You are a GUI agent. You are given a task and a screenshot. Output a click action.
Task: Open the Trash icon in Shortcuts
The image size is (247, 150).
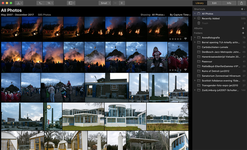[199, 23]
